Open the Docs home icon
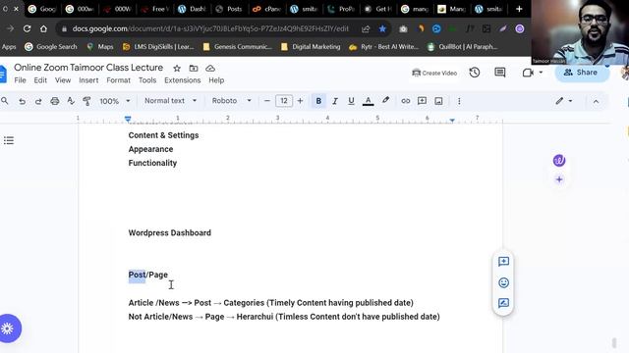 tap(3, 75)
